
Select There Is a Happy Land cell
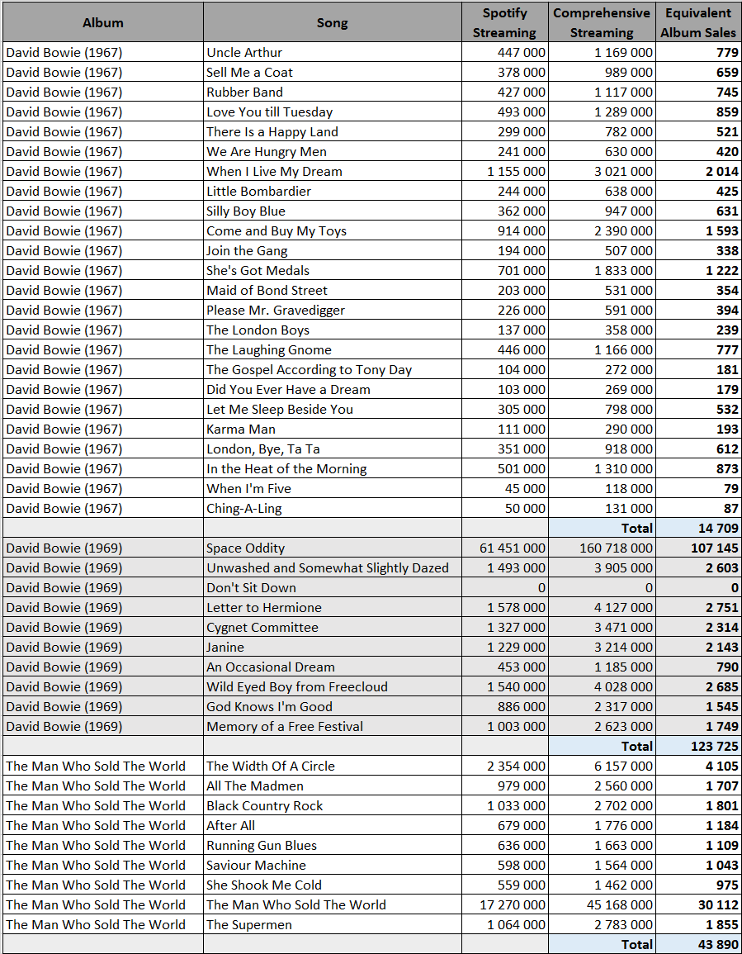pos(332,131)
